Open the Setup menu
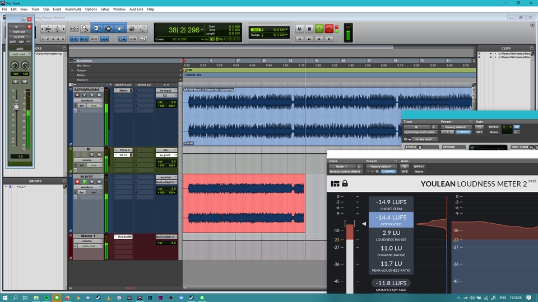538x302 pixels. [105, 10]
